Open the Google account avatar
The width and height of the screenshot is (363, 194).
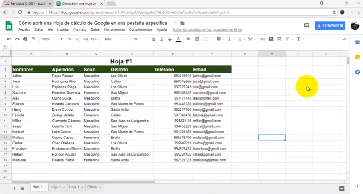tap(355, 26)
